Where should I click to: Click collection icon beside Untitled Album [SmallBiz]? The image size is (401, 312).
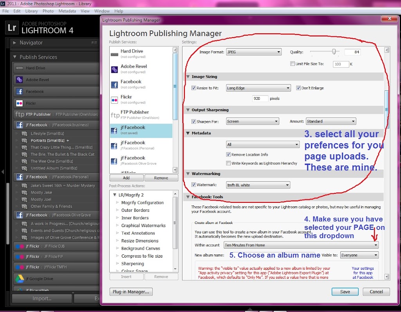(x=25, y=168)
